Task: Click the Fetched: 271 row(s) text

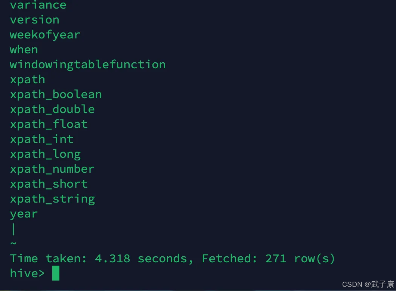Action: point(268,259)
